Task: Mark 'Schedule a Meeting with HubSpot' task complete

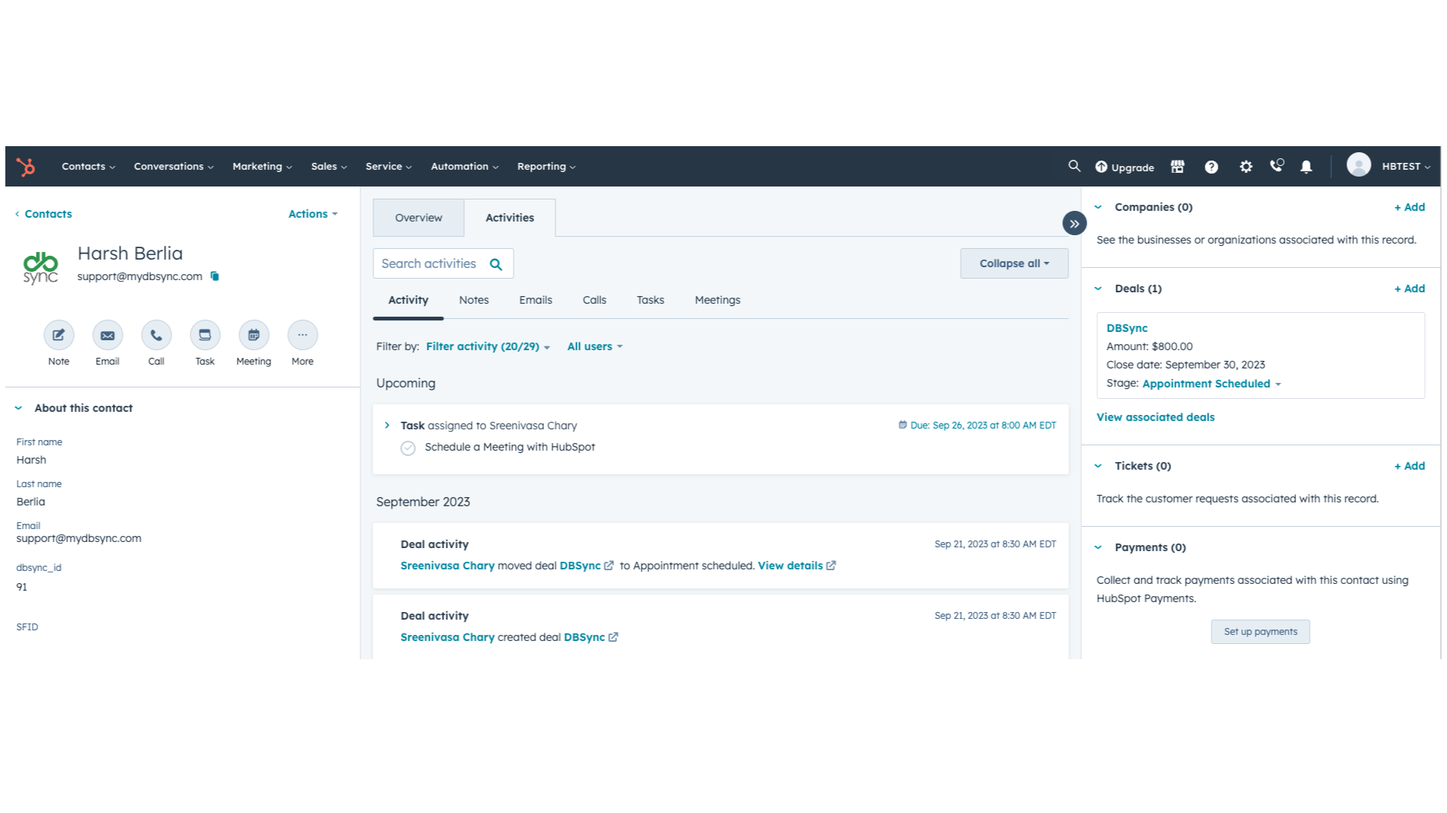Action: click(408, 448)
